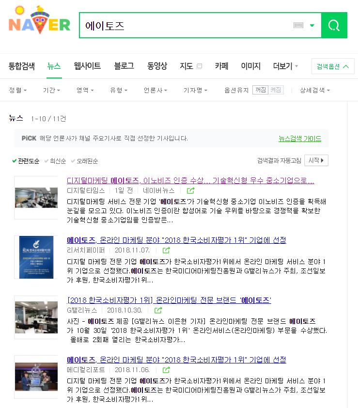Screen dimensions: 358x408
Task: Click the 디지털타임스 source name
Action: (x=86, y=190)
